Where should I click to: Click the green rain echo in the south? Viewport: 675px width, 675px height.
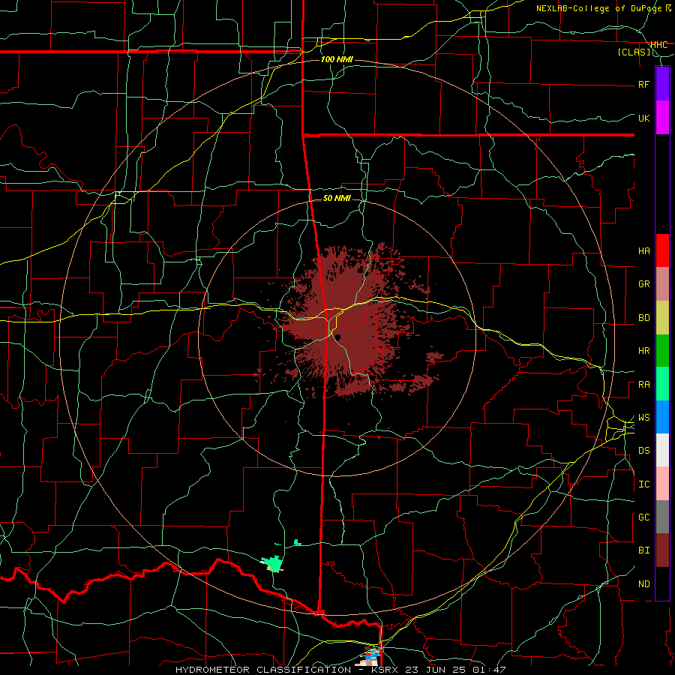(272, 563)
